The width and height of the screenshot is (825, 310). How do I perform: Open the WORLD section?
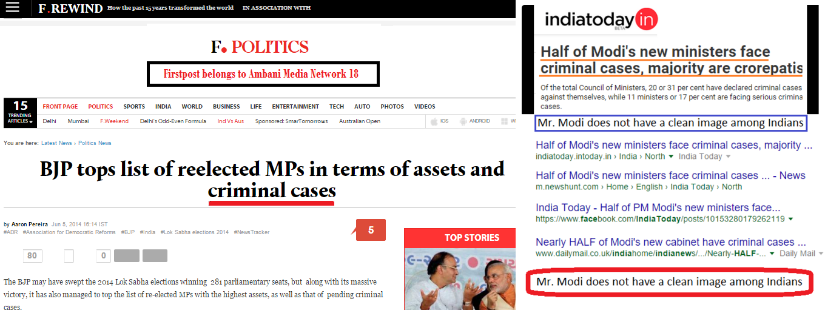point(192,107)
